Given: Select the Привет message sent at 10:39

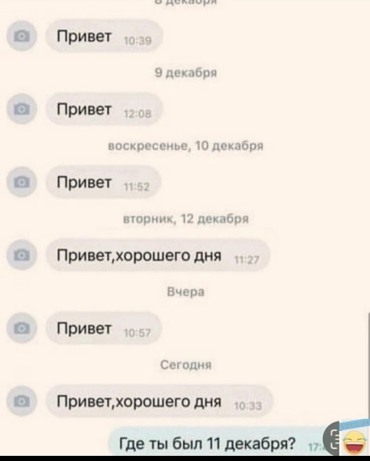Looking at the screenshot, I should tap(104, 36).
